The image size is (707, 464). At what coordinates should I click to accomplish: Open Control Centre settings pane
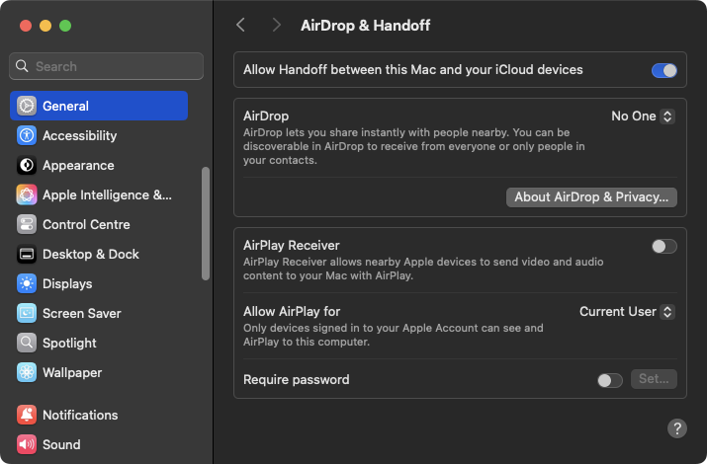99,224
